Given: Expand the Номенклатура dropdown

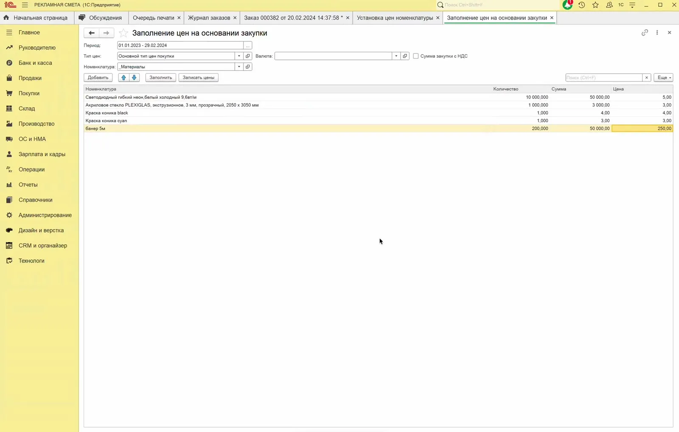Looking at the screenshot, I should click(x=239, y=67).
